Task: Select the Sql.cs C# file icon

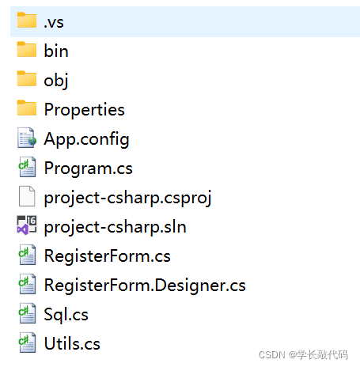Action: (x=27, y=313)
